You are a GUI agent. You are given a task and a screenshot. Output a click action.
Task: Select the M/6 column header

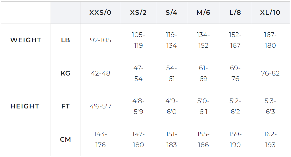point(203,12)
